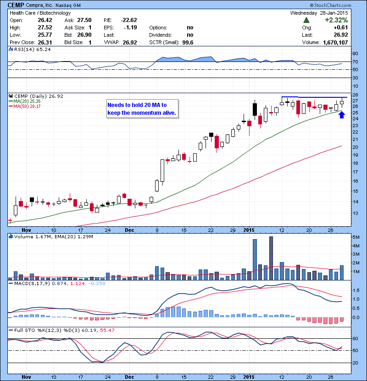Click the percent change +2.32%
This screenshot has width=367, height=381.
336,20
